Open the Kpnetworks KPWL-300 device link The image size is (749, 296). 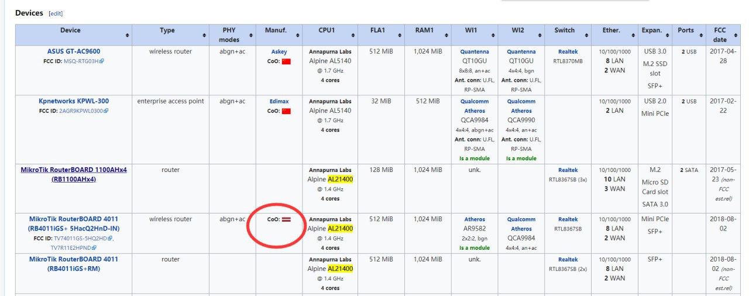coord(74,101)
